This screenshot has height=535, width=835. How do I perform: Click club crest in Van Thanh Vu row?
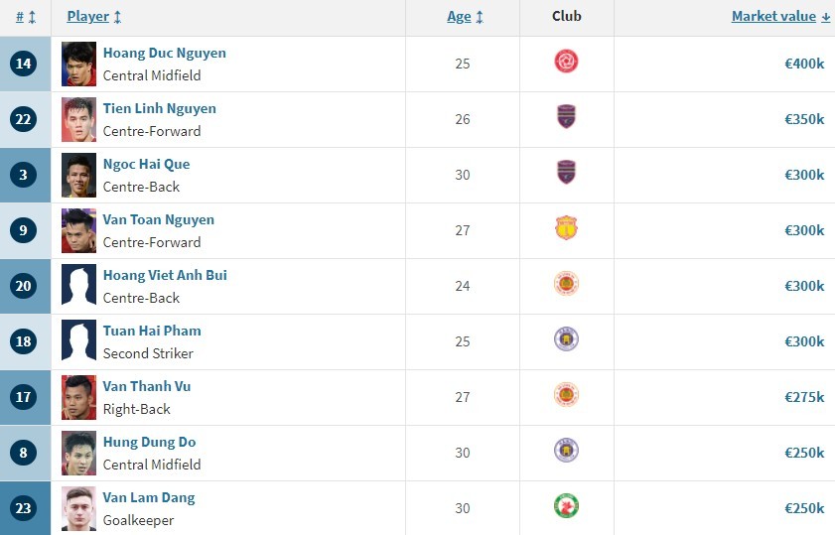566,394
